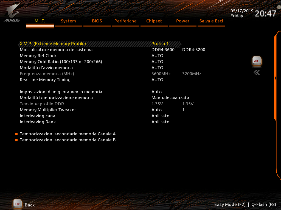Click the date 05/17/2019
The image size is (281, 210).
pos(242,11)
